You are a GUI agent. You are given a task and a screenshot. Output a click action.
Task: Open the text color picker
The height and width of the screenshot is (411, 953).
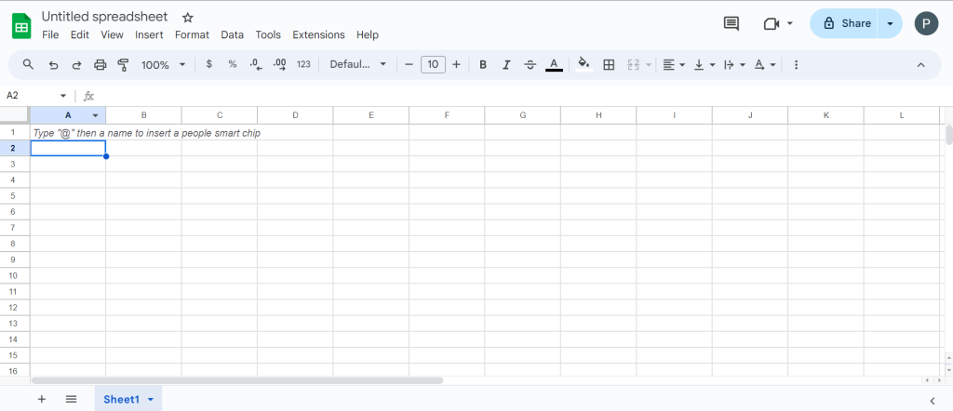coord(554,65)
